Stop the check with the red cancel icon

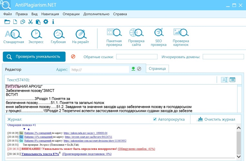tap(73, 56)
